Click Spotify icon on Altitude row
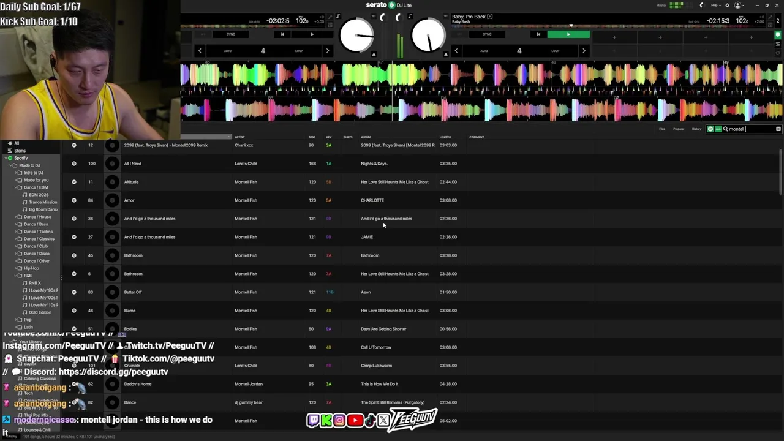The width and height of the screenshot is (784, 441). click(74, 182)
